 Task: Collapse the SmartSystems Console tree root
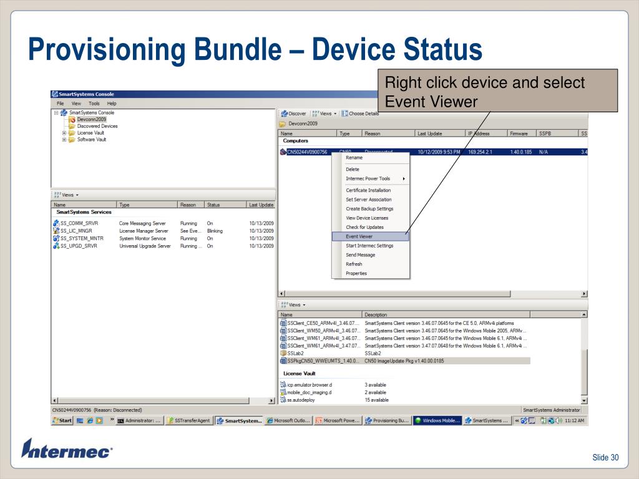click(56, 113)
